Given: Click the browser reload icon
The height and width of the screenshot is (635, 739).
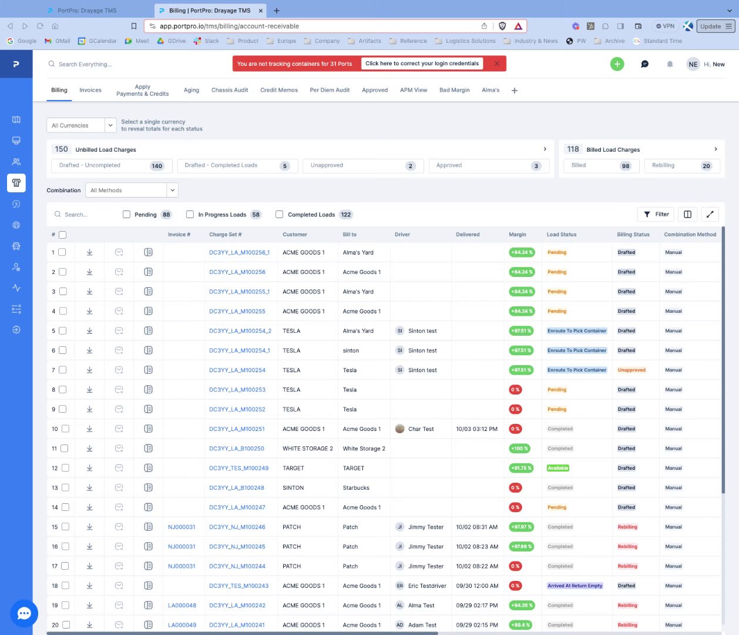Looking at the screenshot, I should point(40,26).
